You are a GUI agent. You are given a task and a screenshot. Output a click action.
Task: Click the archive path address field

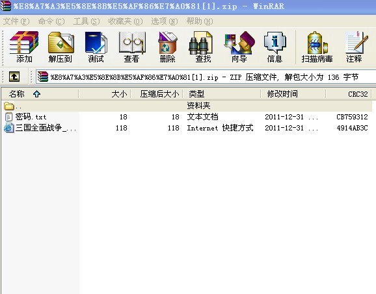click(x=206, y=77)
